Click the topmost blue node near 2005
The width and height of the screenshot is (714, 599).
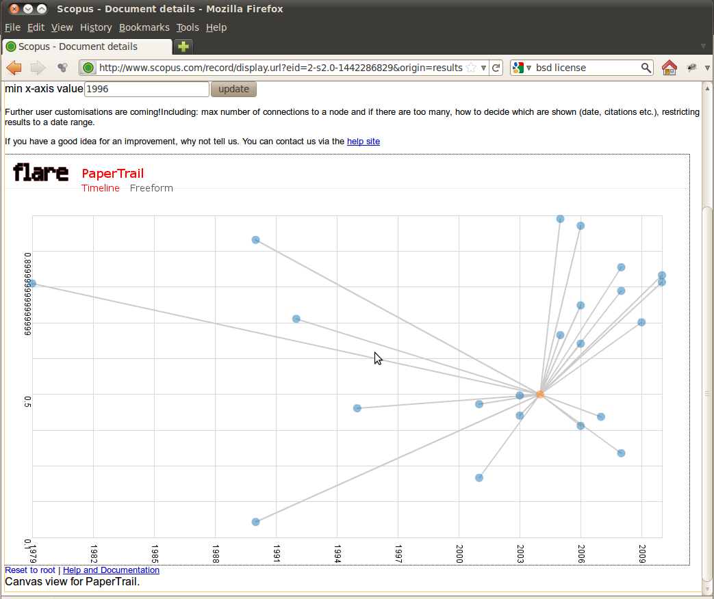[x=560, y=219]
